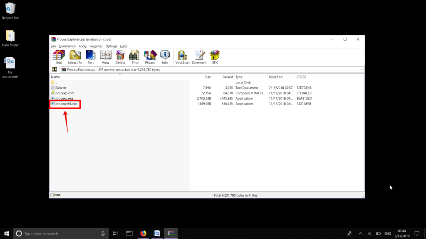The image size is (426, 239).
Task: Select the procexp.exe file
Action: click(64, 98)
